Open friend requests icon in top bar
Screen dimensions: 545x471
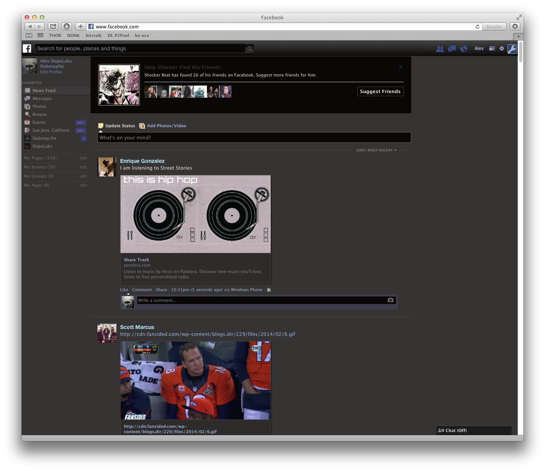440,48
